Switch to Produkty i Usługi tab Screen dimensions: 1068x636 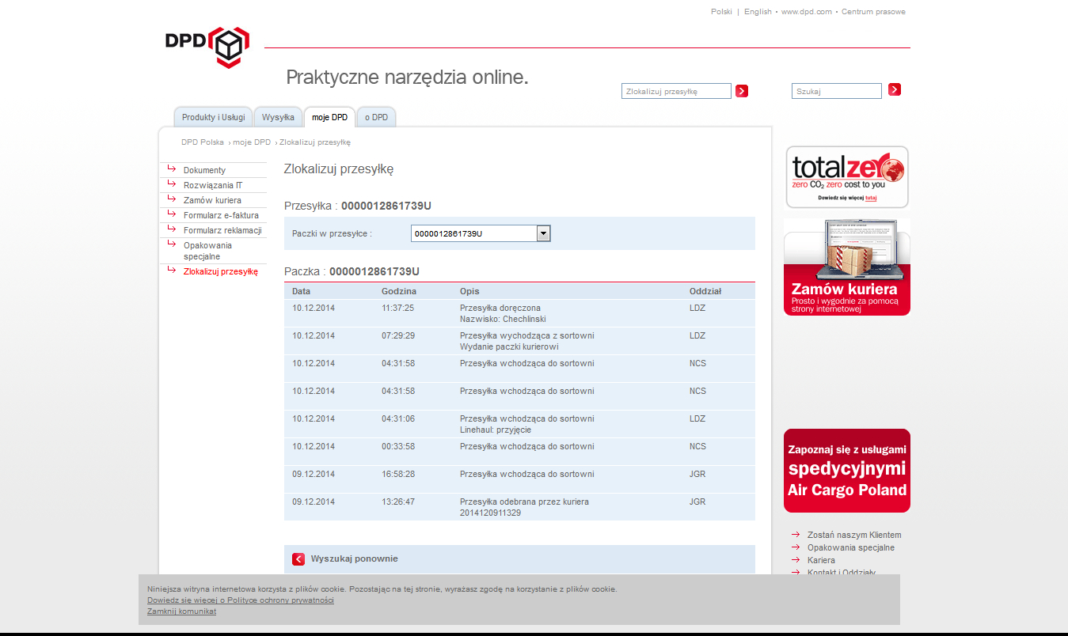[213, 117]
